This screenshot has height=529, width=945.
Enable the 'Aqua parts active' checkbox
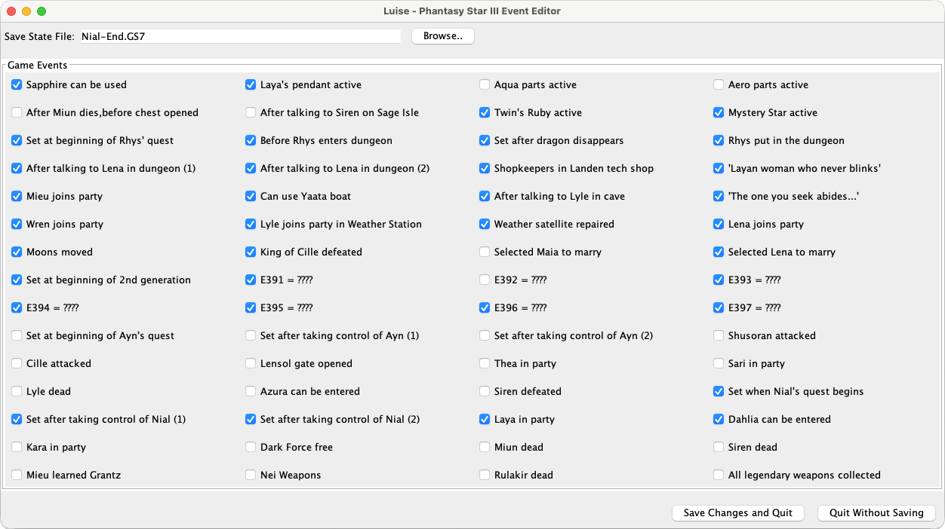click(x=485, y=84)
